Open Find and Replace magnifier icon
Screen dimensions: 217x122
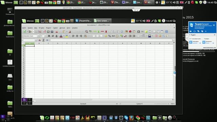point(86,32)
